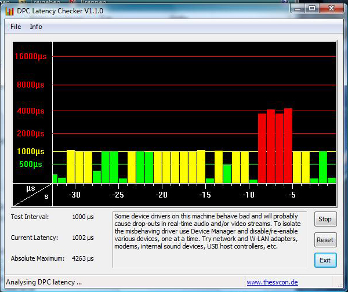Open the Info menu

tap(36, 27)
